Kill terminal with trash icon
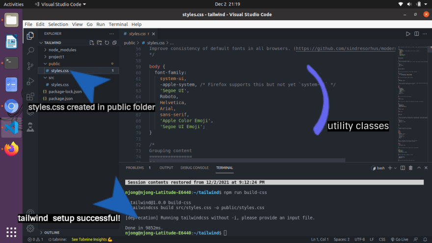 pos(410,168)
